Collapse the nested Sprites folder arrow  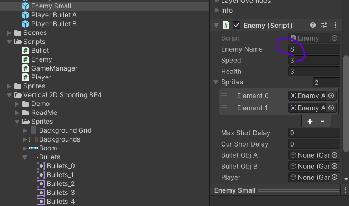[17, 122]
